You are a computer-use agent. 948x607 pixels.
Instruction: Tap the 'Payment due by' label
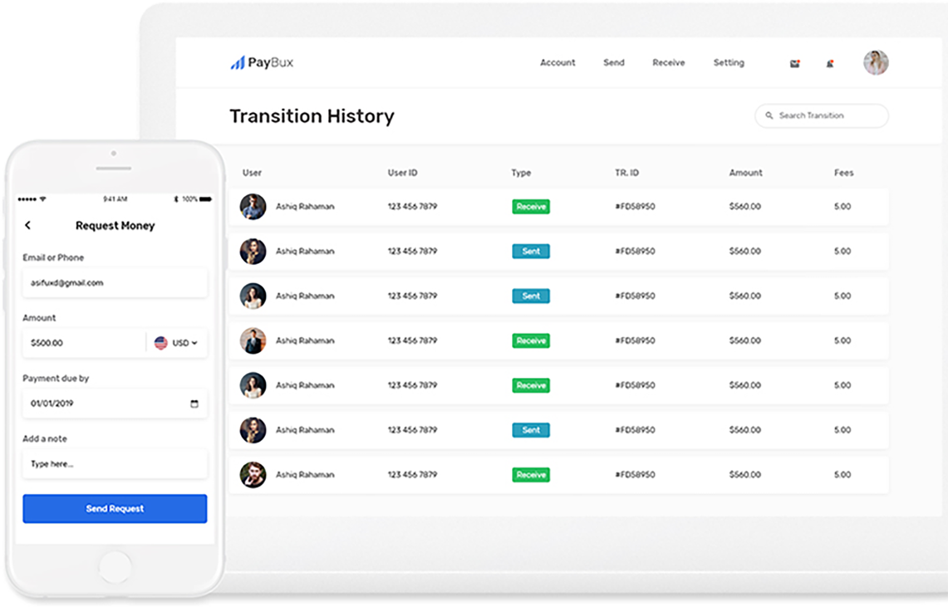click(56, 379)
